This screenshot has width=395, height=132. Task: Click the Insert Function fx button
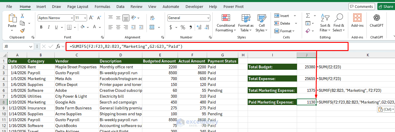[x=58, y=46]
